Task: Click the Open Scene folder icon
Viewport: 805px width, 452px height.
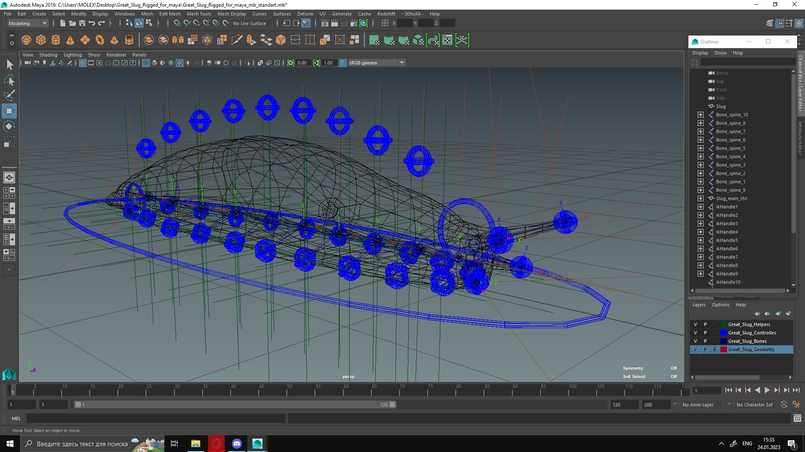Action: pyautogui.click(x=72, y=23)
